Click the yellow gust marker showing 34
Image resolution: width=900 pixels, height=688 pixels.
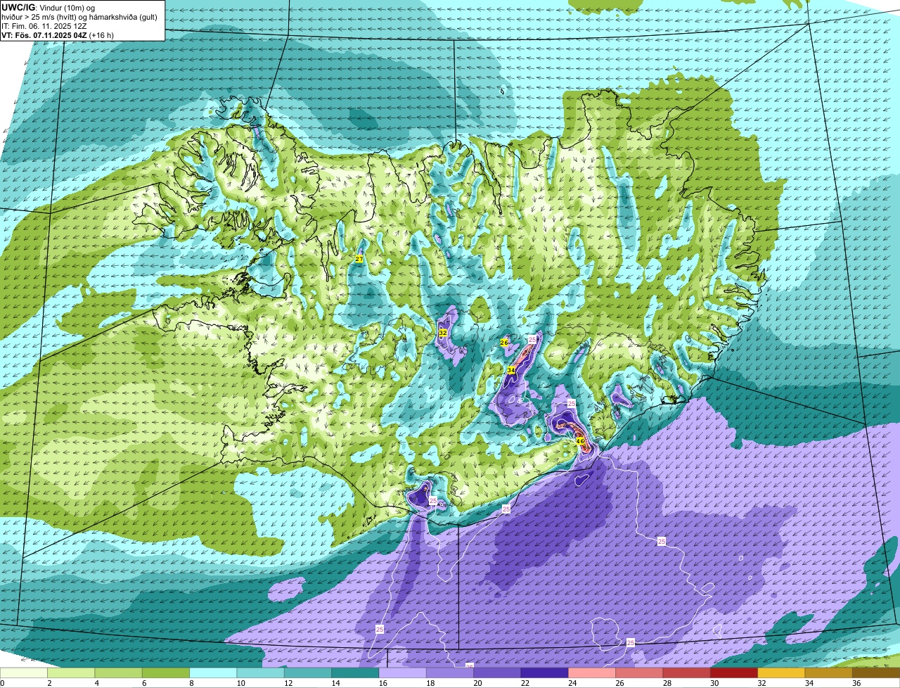coord(511,370)
